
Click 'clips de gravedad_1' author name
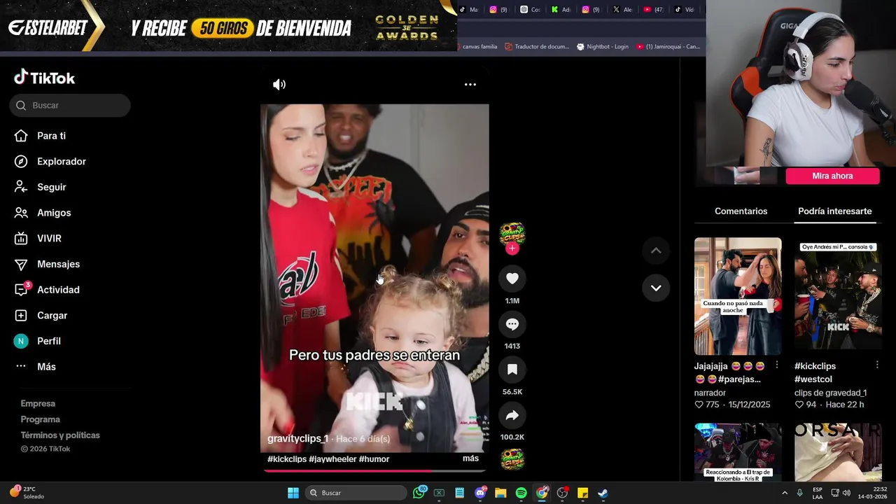click(x=830, y=393)
